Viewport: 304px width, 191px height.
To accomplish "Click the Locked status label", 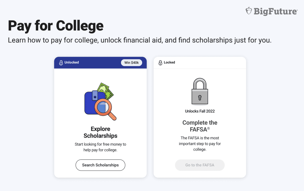I will click(x=169, y=63).
